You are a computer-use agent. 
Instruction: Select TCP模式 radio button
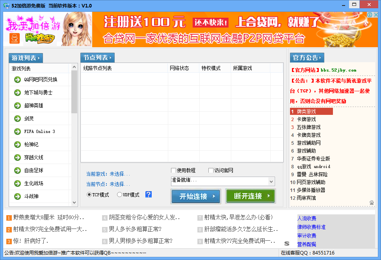pyautogui.click(x=89, y=195)
